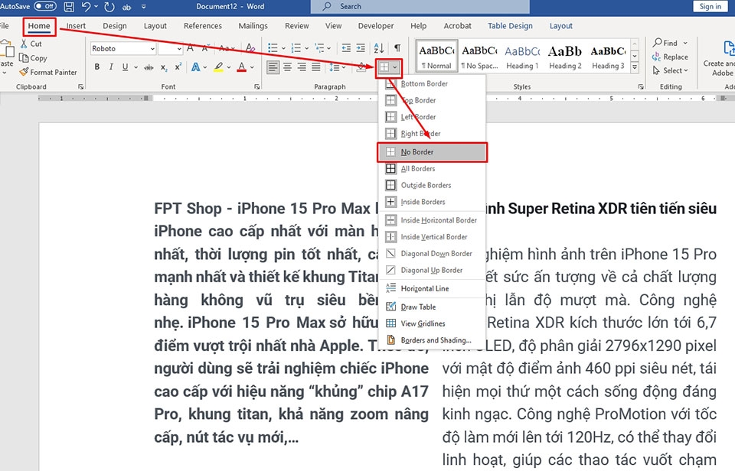735x471 pixels.
Task: Center align the paragraph
Action: [x=288, y=67]
